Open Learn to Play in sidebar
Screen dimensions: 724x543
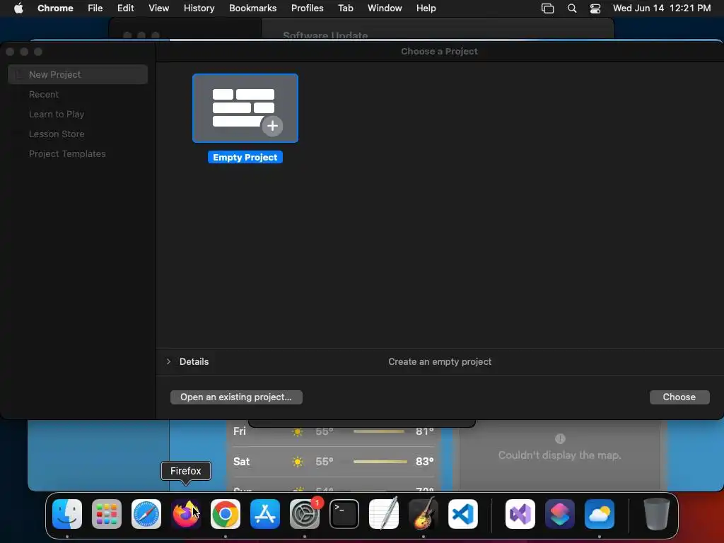point(57,114)
